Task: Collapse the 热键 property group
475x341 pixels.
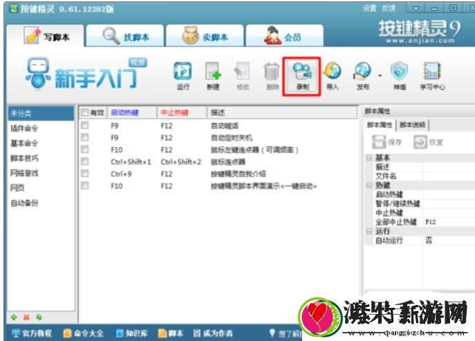Action: pyautogui.click(x=369, y=185)
